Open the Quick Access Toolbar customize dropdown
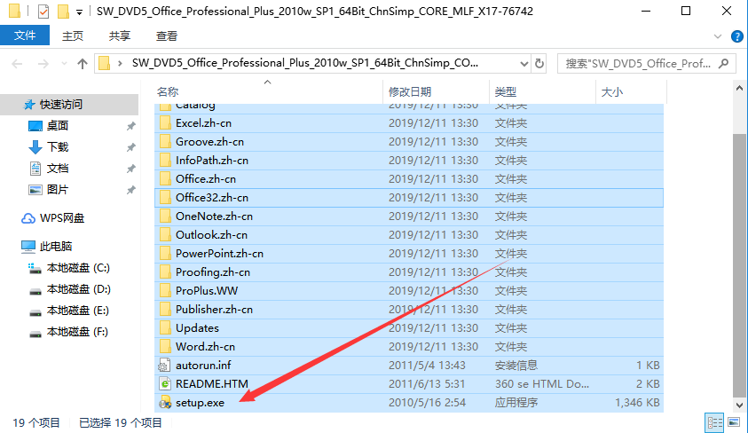The image size is (748, 433). click(80, 12)
